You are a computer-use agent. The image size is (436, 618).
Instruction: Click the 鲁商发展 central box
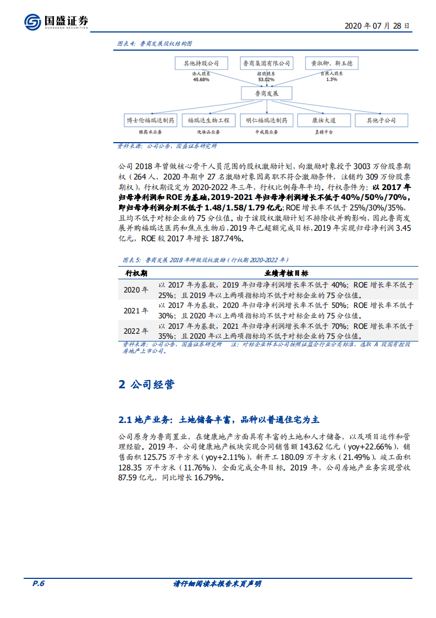click(267, 94)
